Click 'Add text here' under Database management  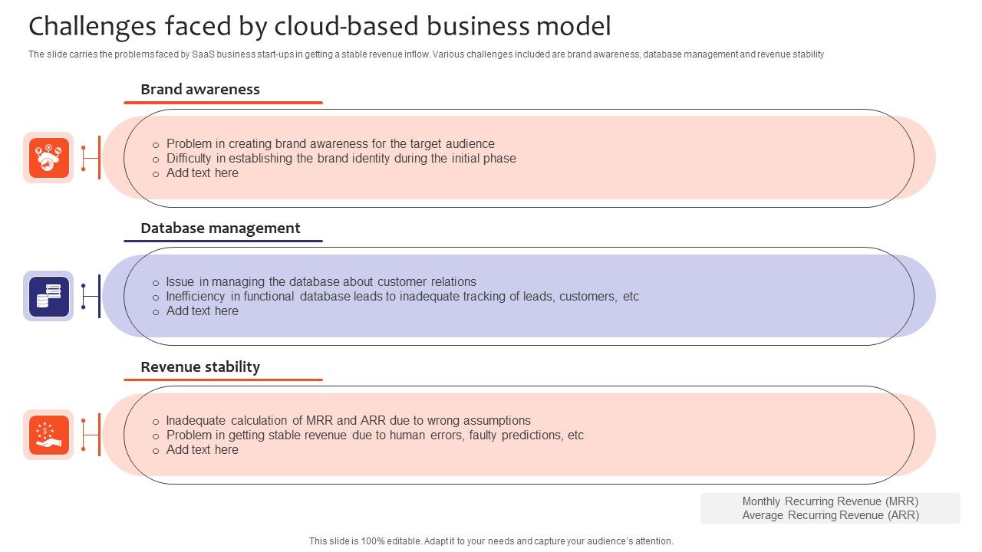pos(202,311)
